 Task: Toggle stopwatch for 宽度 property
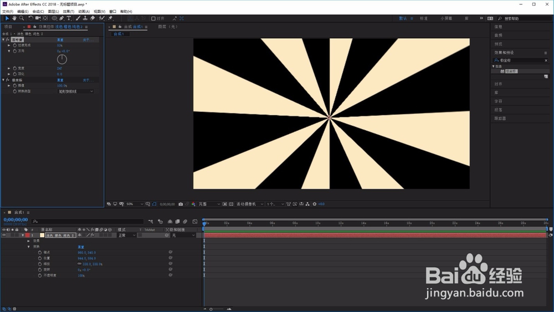click(x=15, y=68)
